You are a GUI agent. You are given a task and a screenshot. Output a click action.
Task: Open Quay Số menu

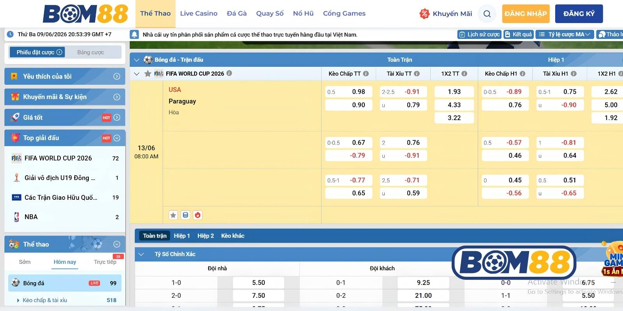(270, 14)
